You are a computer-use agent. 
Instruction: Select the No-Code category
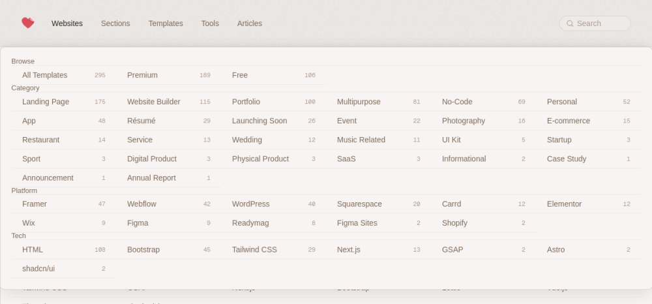pyautogui.click(x=484, y=102)
